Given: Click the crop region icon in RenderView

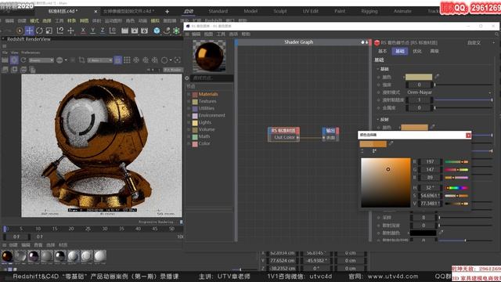Looking at the screenshot, I should 81,60.
